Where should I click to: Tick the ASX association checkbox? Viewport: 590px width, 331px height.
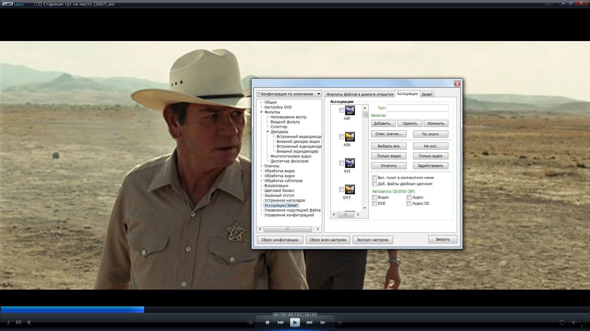[x=341, y=137]
